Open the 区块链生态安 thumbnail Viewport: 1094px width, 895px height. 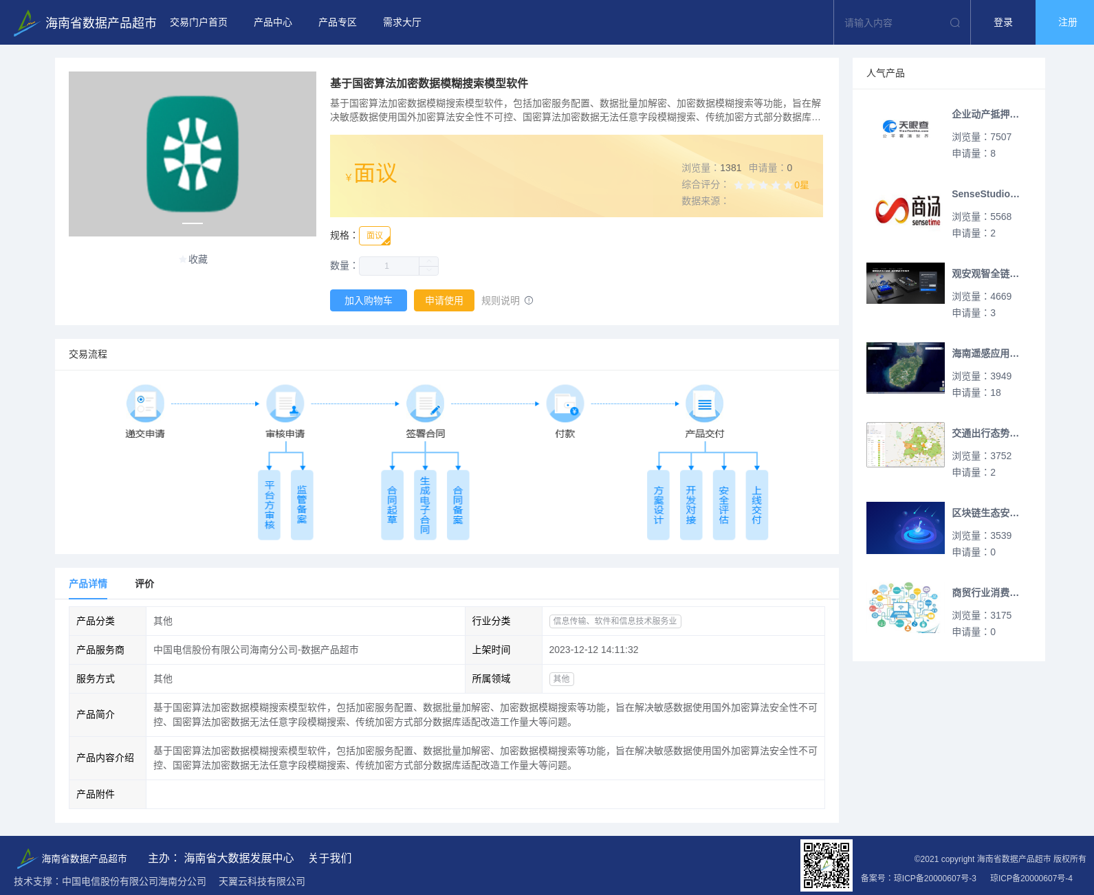pos(906,528)
